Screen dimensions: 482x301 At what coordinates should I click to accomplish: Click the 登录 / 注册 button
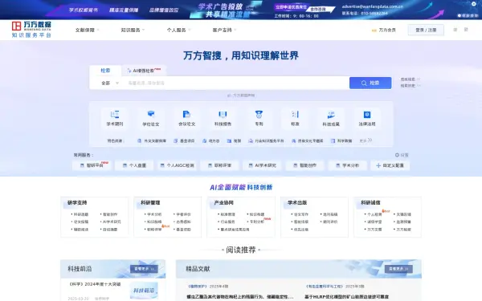pyautogui.click(x=426, y=31)
